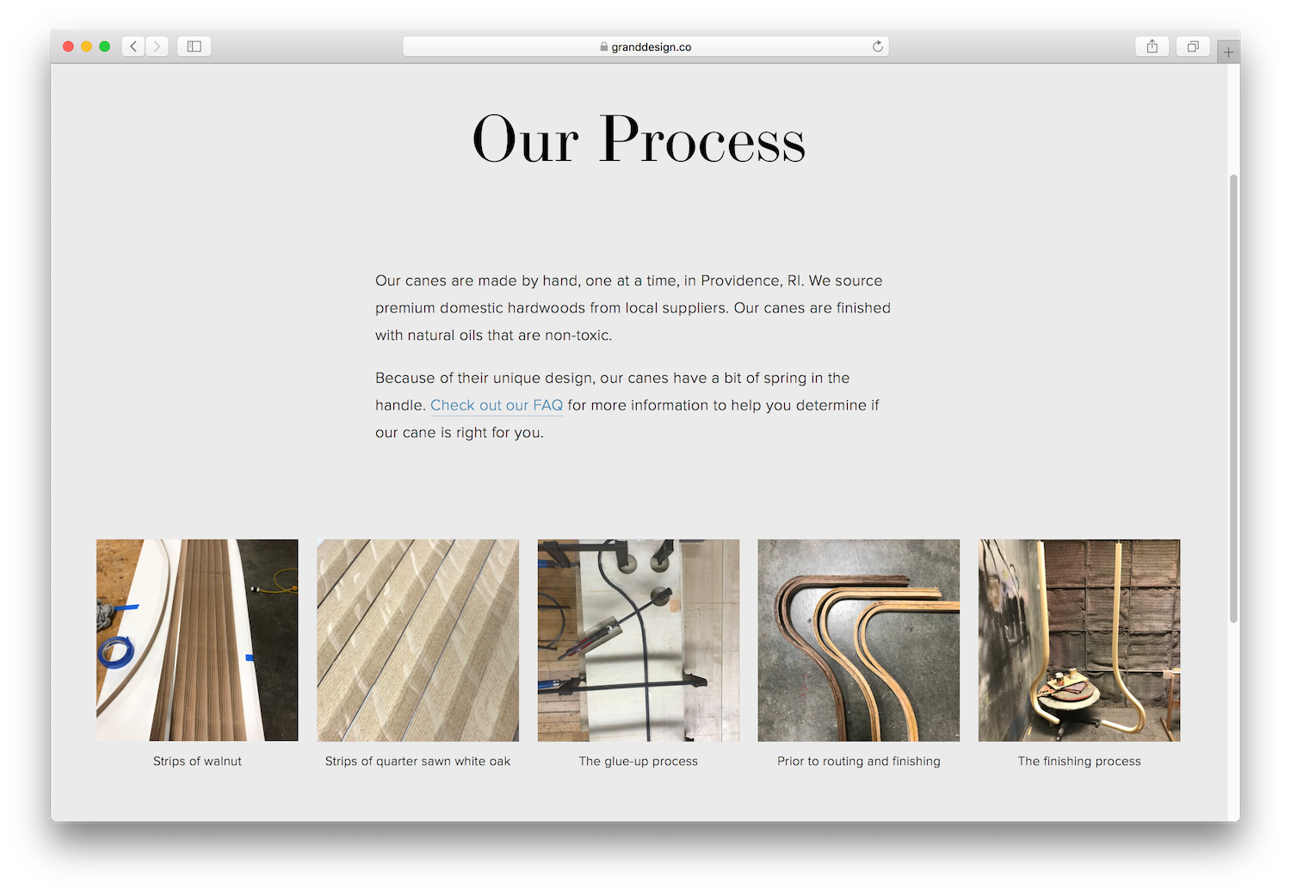Viewport: 1291px width, 894px height.
Task: Minimize the window with the yellow button
Action: tap(86, 46)
